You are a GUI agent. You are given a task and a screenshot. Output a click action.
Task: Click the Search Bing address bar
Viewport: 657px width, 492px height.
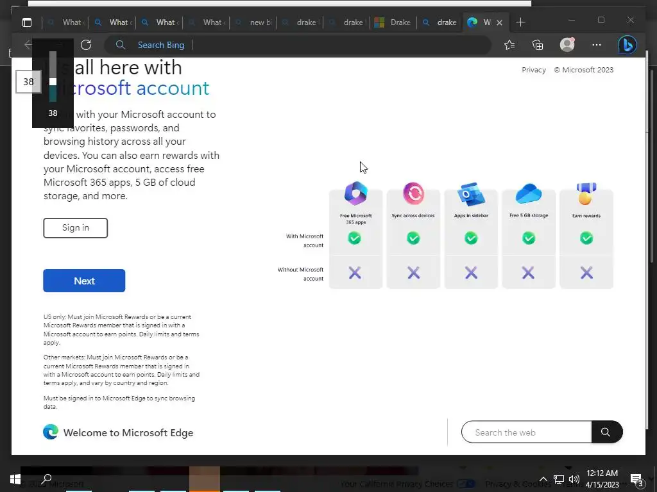[298, 45]
